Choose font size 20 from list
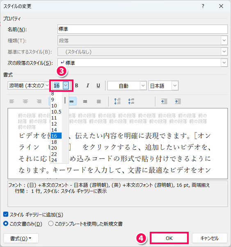Image resolution: width=231 pixels, height=247 pixels. coord(56,148)
